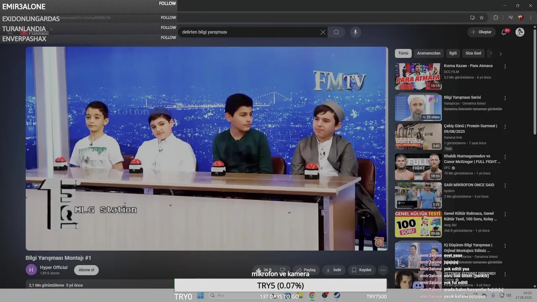Viewport: 537px width, 302px height.
Task: Open options for Kızma Kazan - Para Atmaca
Action: [505, 66]
